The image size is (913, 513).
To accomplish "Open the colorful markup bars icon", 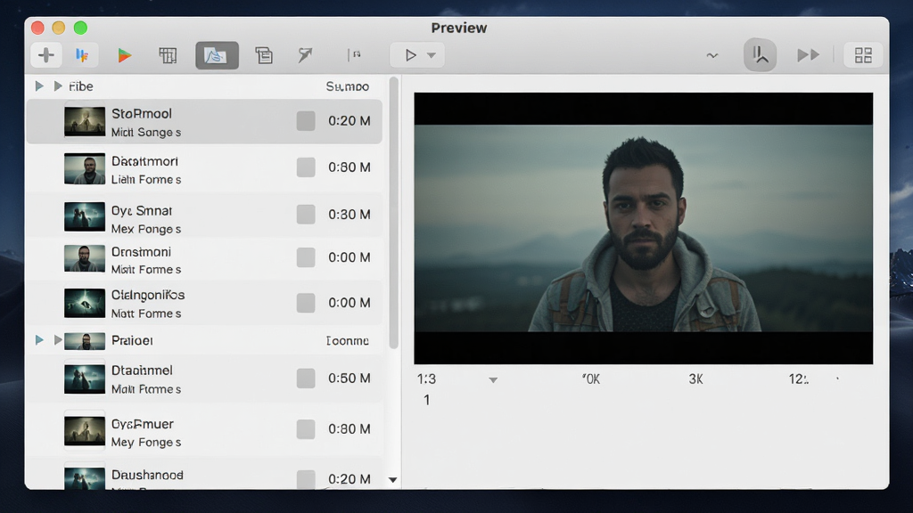I will point(82,55).
